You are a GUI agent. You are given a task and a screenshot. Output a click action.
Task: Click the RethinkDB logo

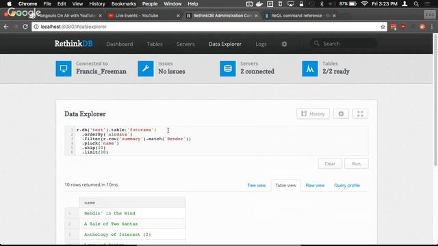73,44
